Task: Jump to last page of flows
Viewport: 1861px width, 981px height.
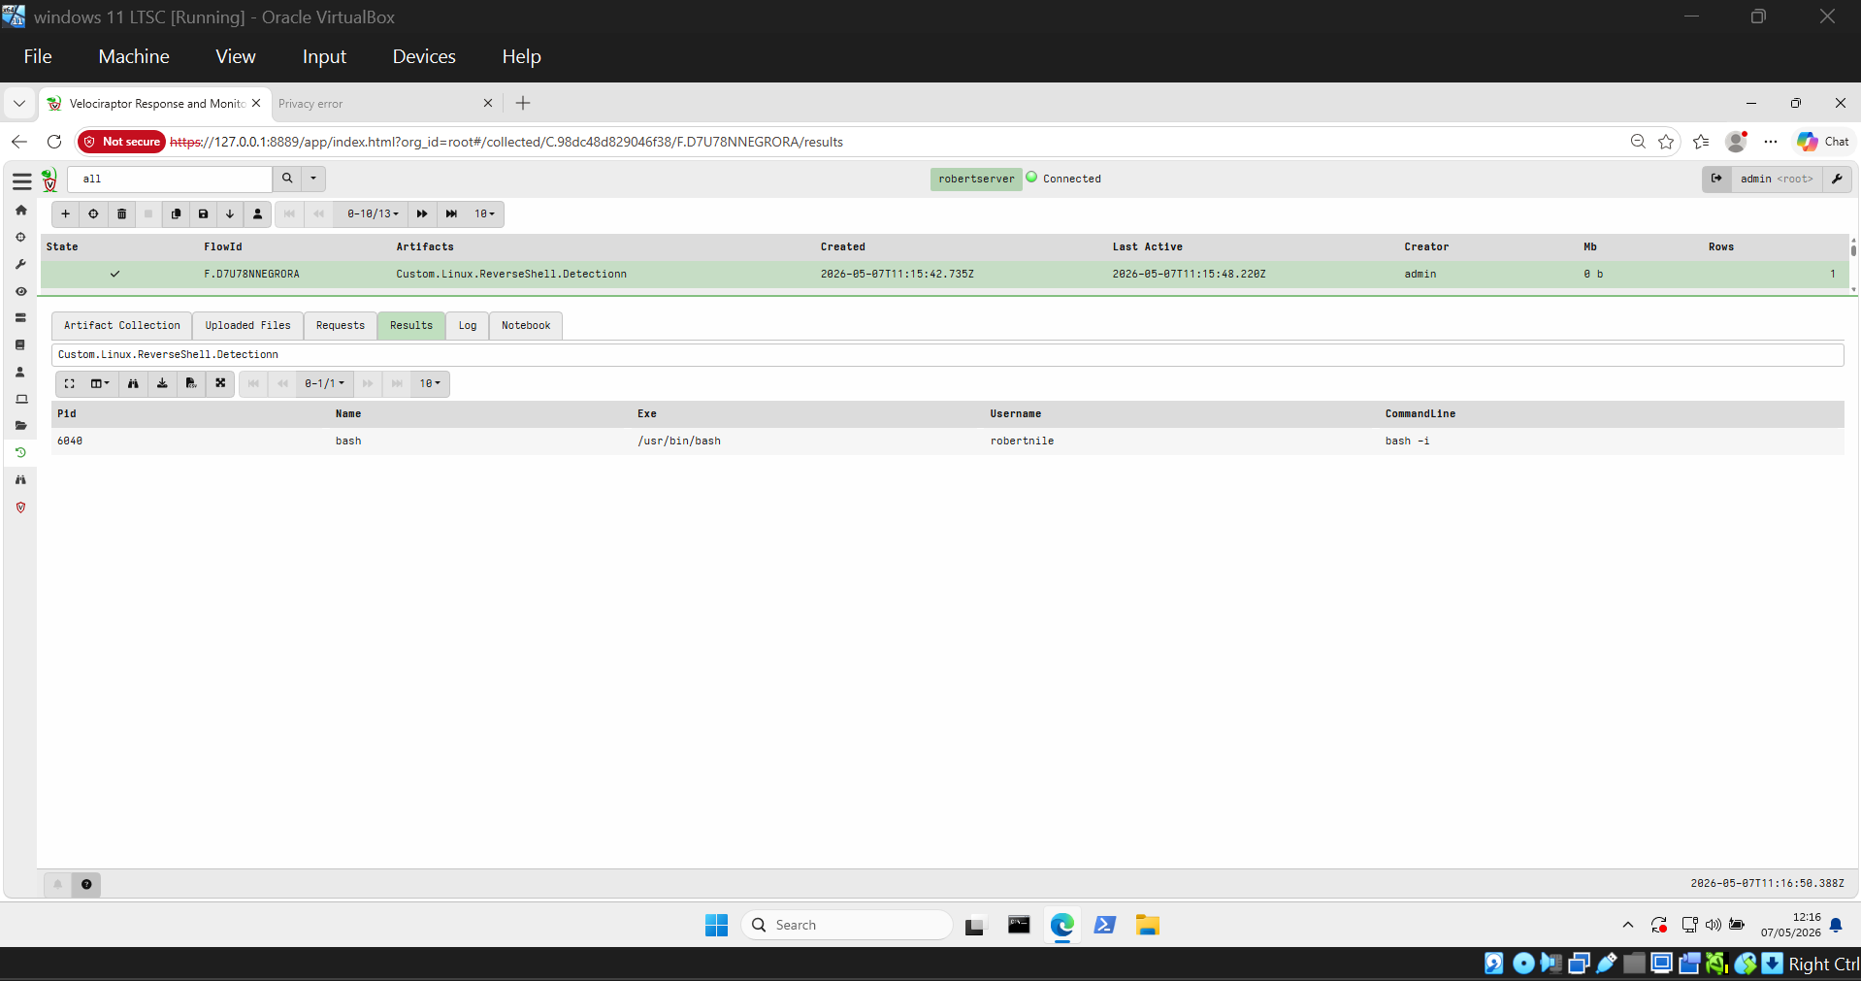Action: (x=451, y=213)
